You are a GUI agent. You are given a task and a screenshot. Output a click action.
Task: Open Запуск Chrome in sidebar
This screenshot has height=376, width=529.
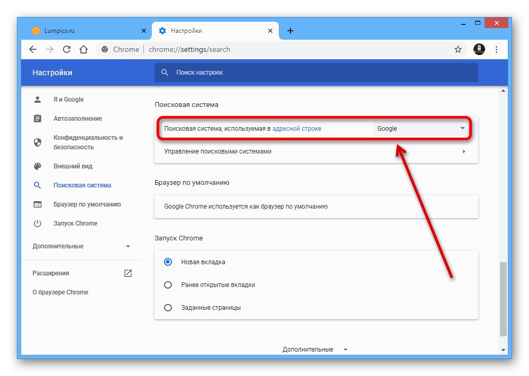(x=75, y=223)
